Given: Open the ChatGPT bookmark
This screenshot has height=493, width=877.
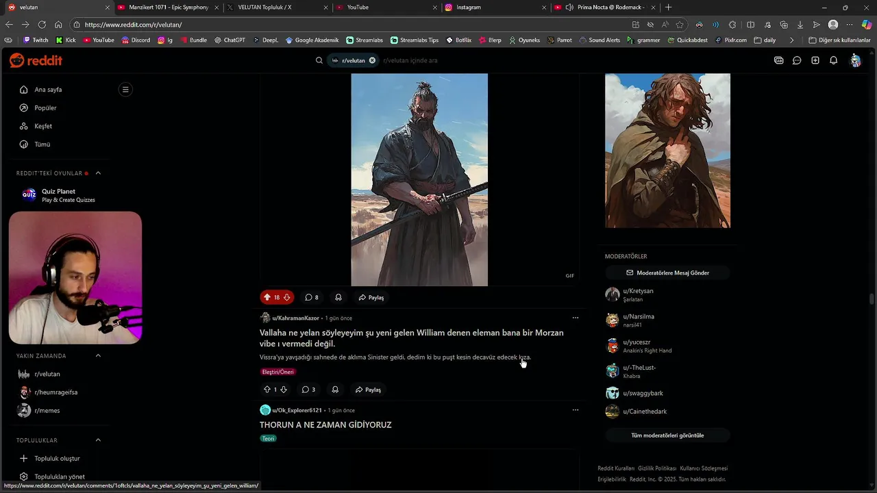Looking at the screenshot, I should click(230, 40).
